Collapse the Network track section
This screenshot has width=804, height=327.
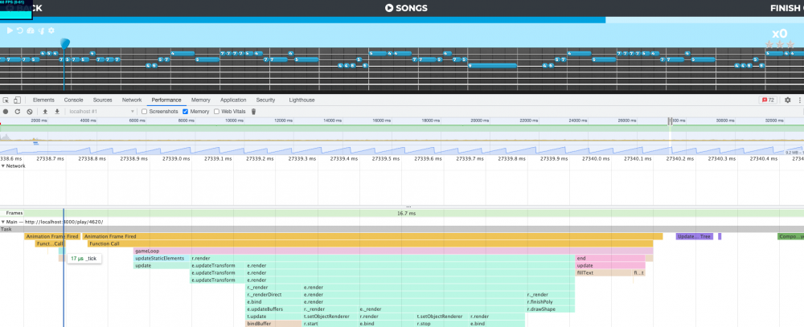(x=2, y=166)
